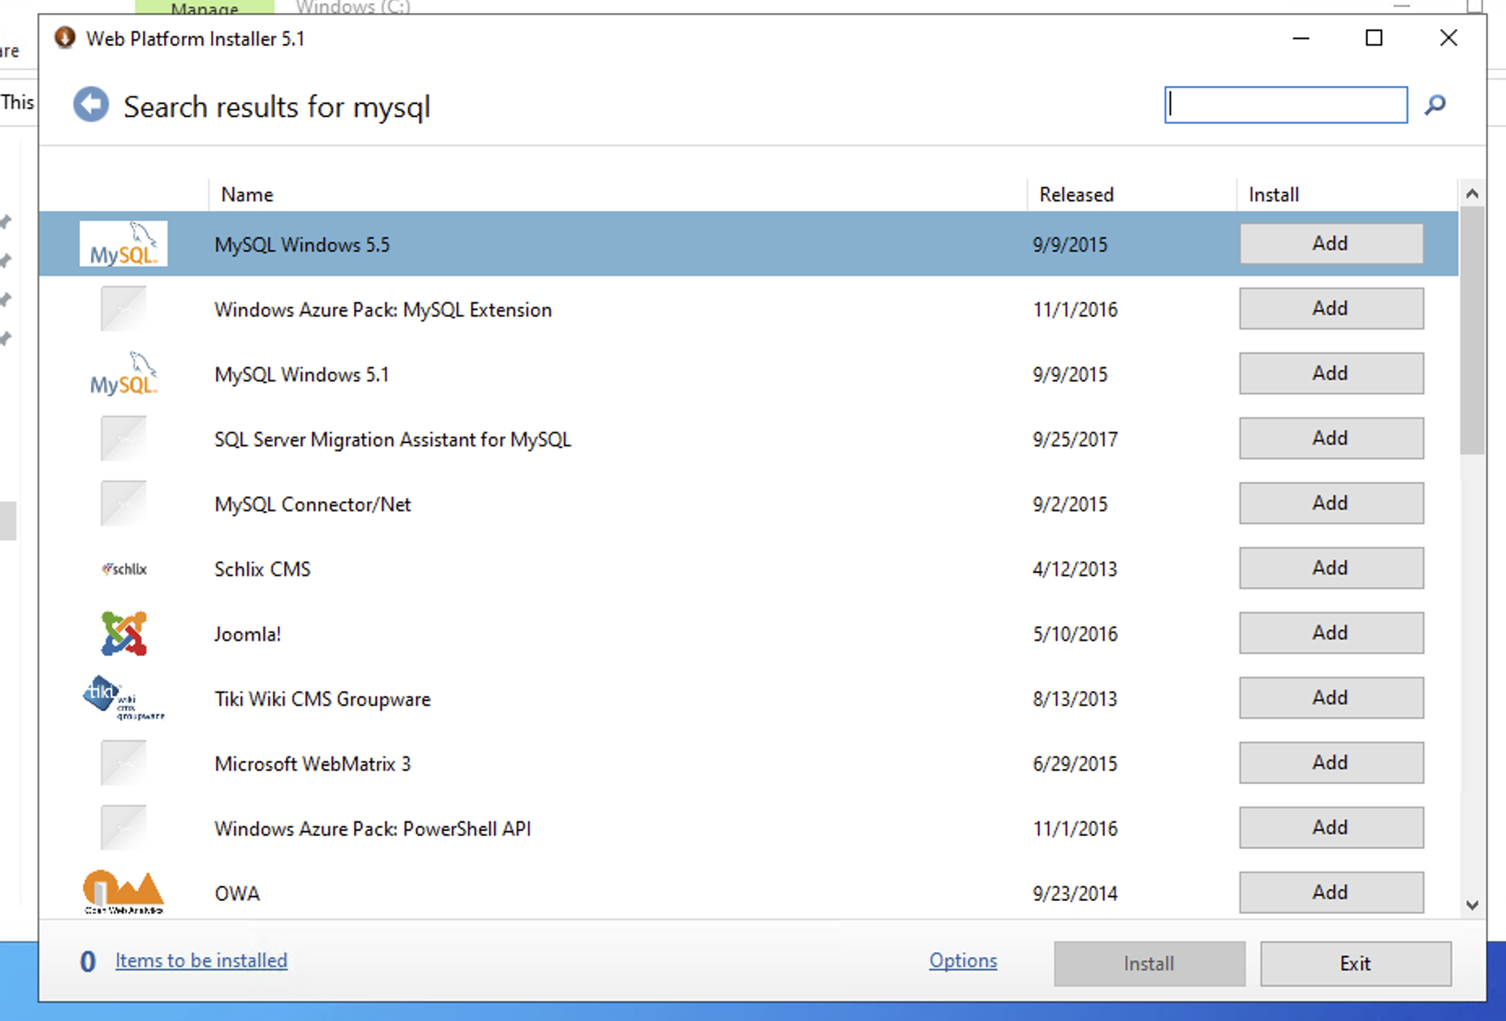Screen dimensions: 1506x1021
Task: Click the MySQL Windows 5.1 logo icon
Action: pyautogui.click(x=123, y=373)
